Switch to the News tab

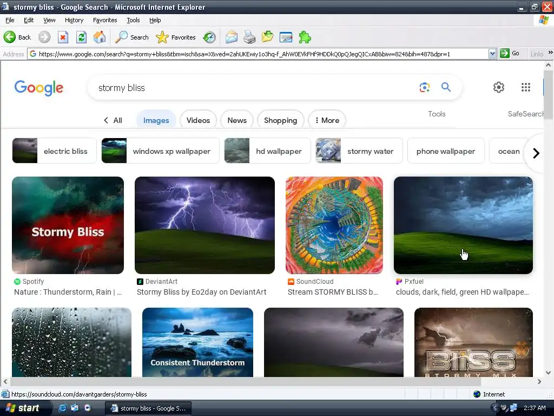click(x=237, y=120)
